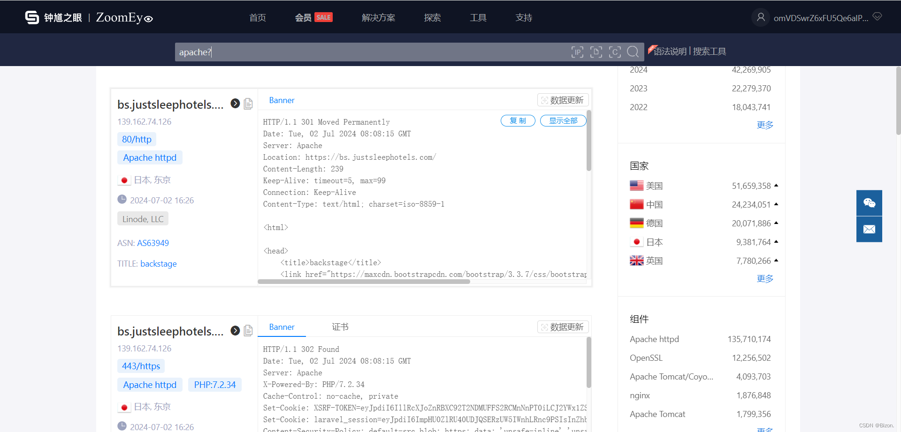This screenshot has width=901, height=432.
Task: Click Apache httpd tag in first result
Action: point(150,157)
